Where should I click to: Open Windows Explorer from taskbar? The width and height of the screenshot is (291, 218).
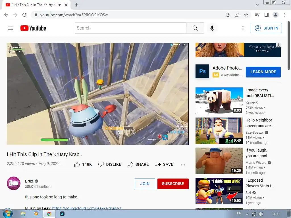[x=23, y=214]
